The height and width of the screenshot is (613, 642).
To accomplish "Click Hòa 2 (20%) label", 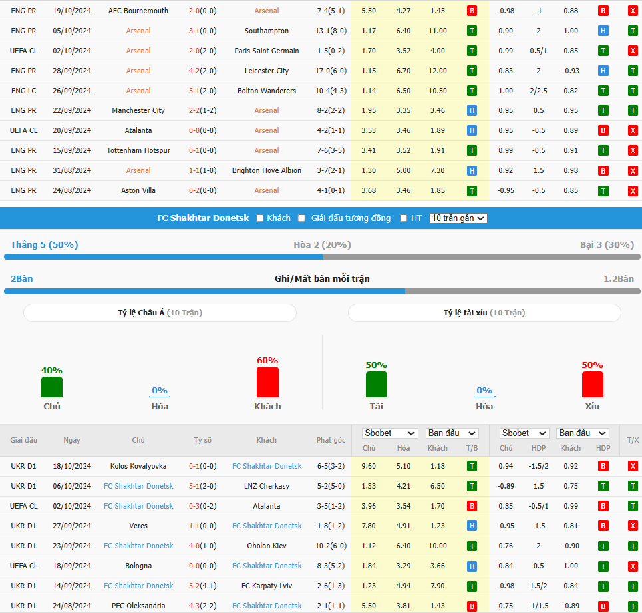I will click(x=322, y=245).
